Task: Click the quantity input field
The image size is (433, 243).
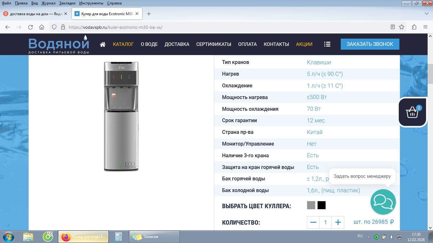Action: [325, 222]
